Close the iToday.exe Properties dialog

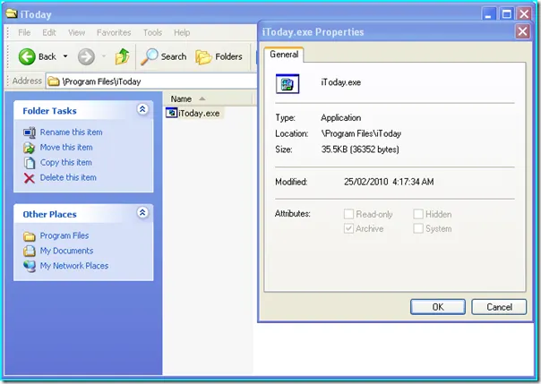(522, 31)
